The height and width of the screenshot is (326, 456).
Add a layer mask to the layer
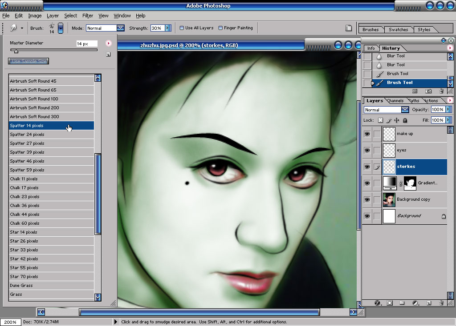[390, 303]
